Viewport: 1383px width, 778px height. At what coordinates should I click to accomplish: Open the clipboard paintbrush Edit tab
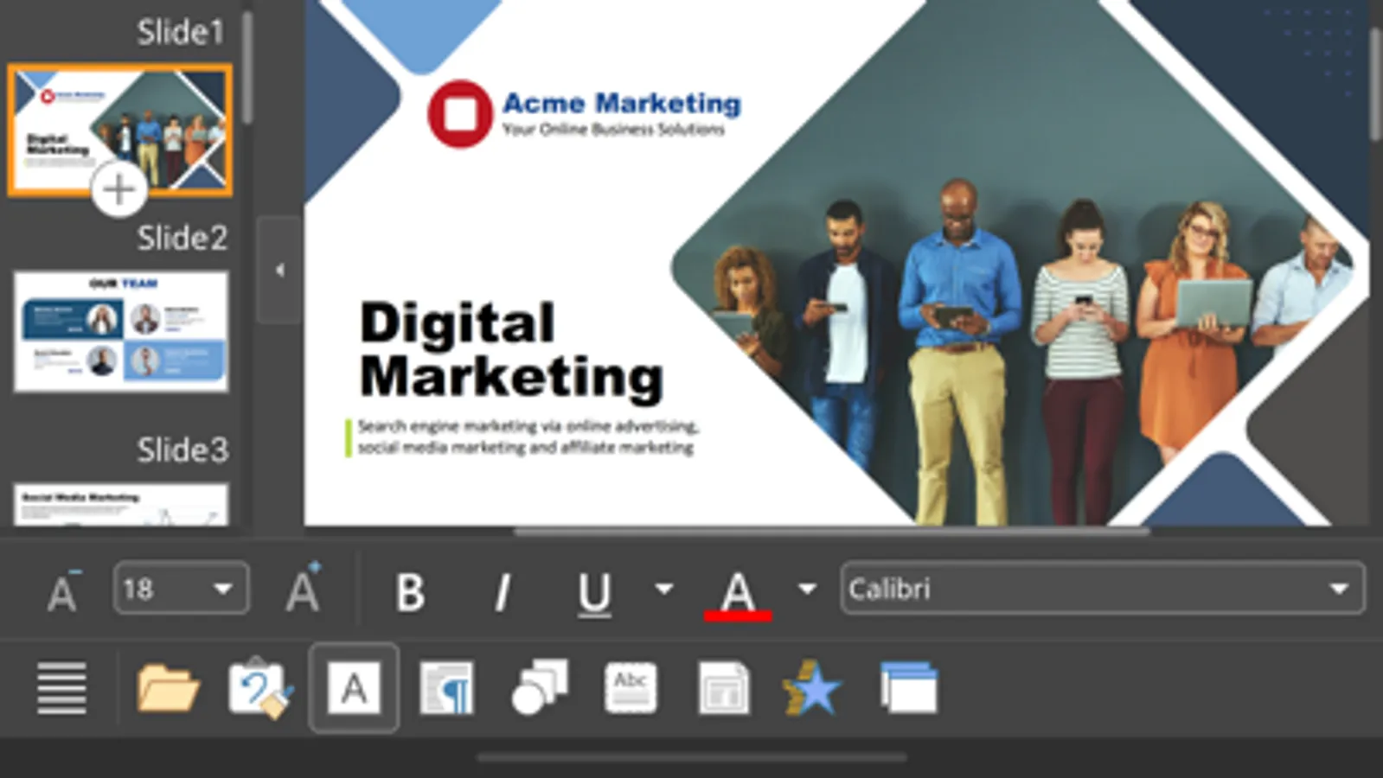click(259, 688)
